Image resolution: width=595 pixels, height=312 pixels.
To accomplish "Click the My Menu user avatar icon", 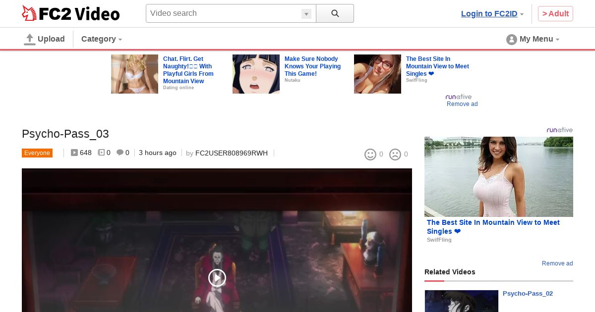I will (x=511, y=40).
